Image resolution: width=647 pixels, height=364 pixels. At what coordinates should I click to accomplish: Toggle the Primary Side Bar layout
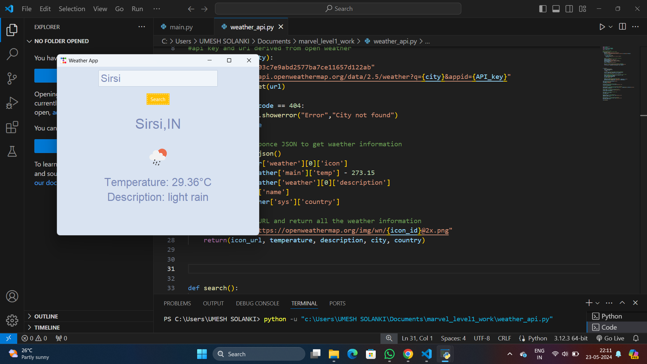click(x=543, y=9)
